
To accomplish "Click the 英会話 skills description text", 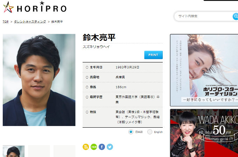I will (x=138, y=117).
